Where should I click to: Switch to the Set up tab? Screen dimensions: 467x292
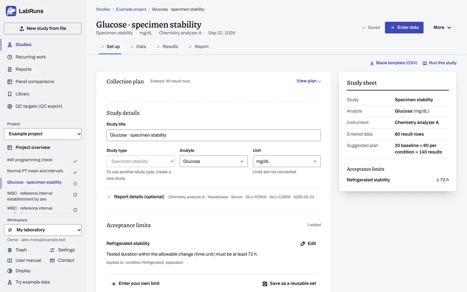pos(110,47)
